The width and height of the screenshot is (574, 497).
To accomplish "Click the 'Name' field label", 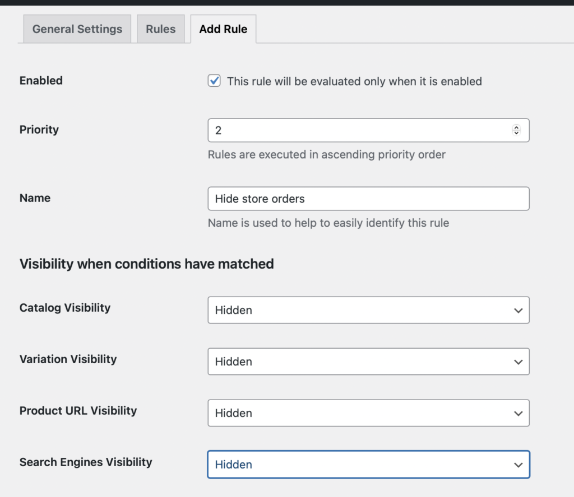I will (35, 198).
